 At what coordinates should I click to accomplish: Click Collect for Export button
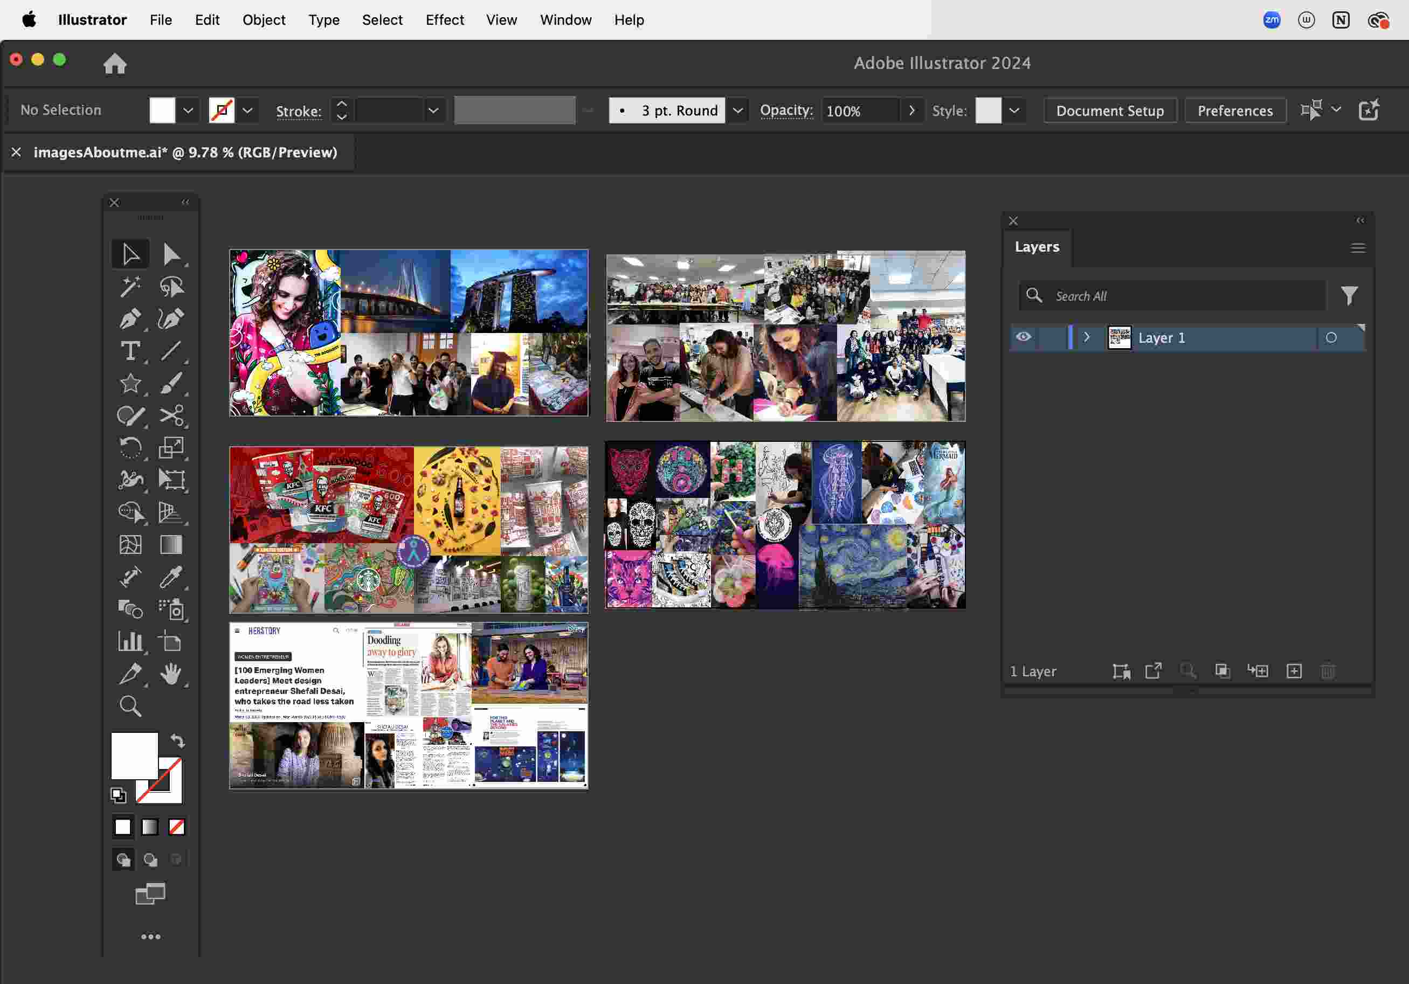(1153, 671)
